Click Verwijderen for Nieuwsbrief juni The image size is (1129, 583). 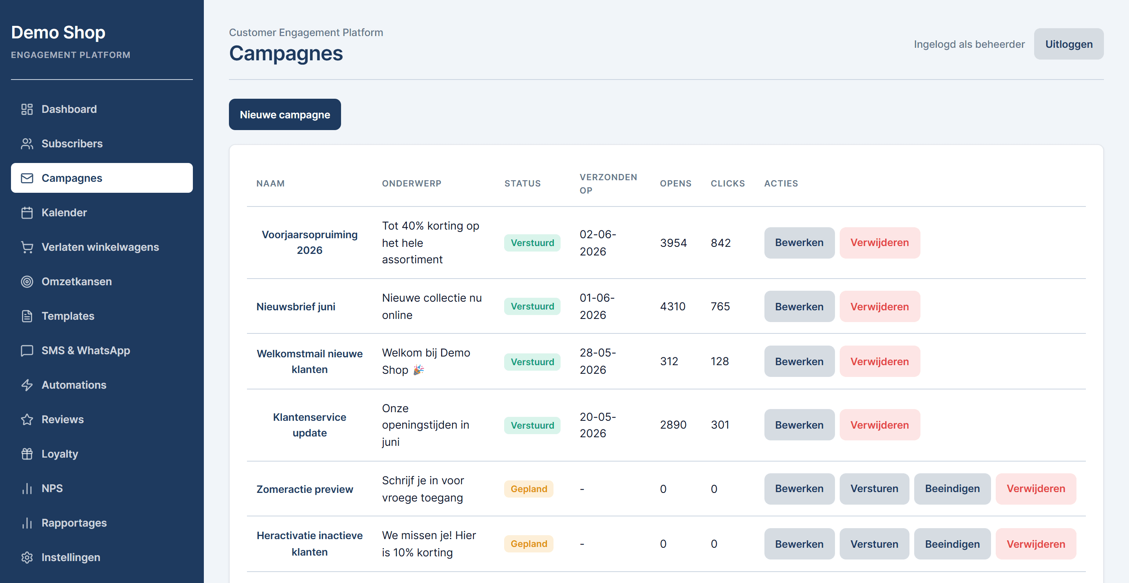880,307
